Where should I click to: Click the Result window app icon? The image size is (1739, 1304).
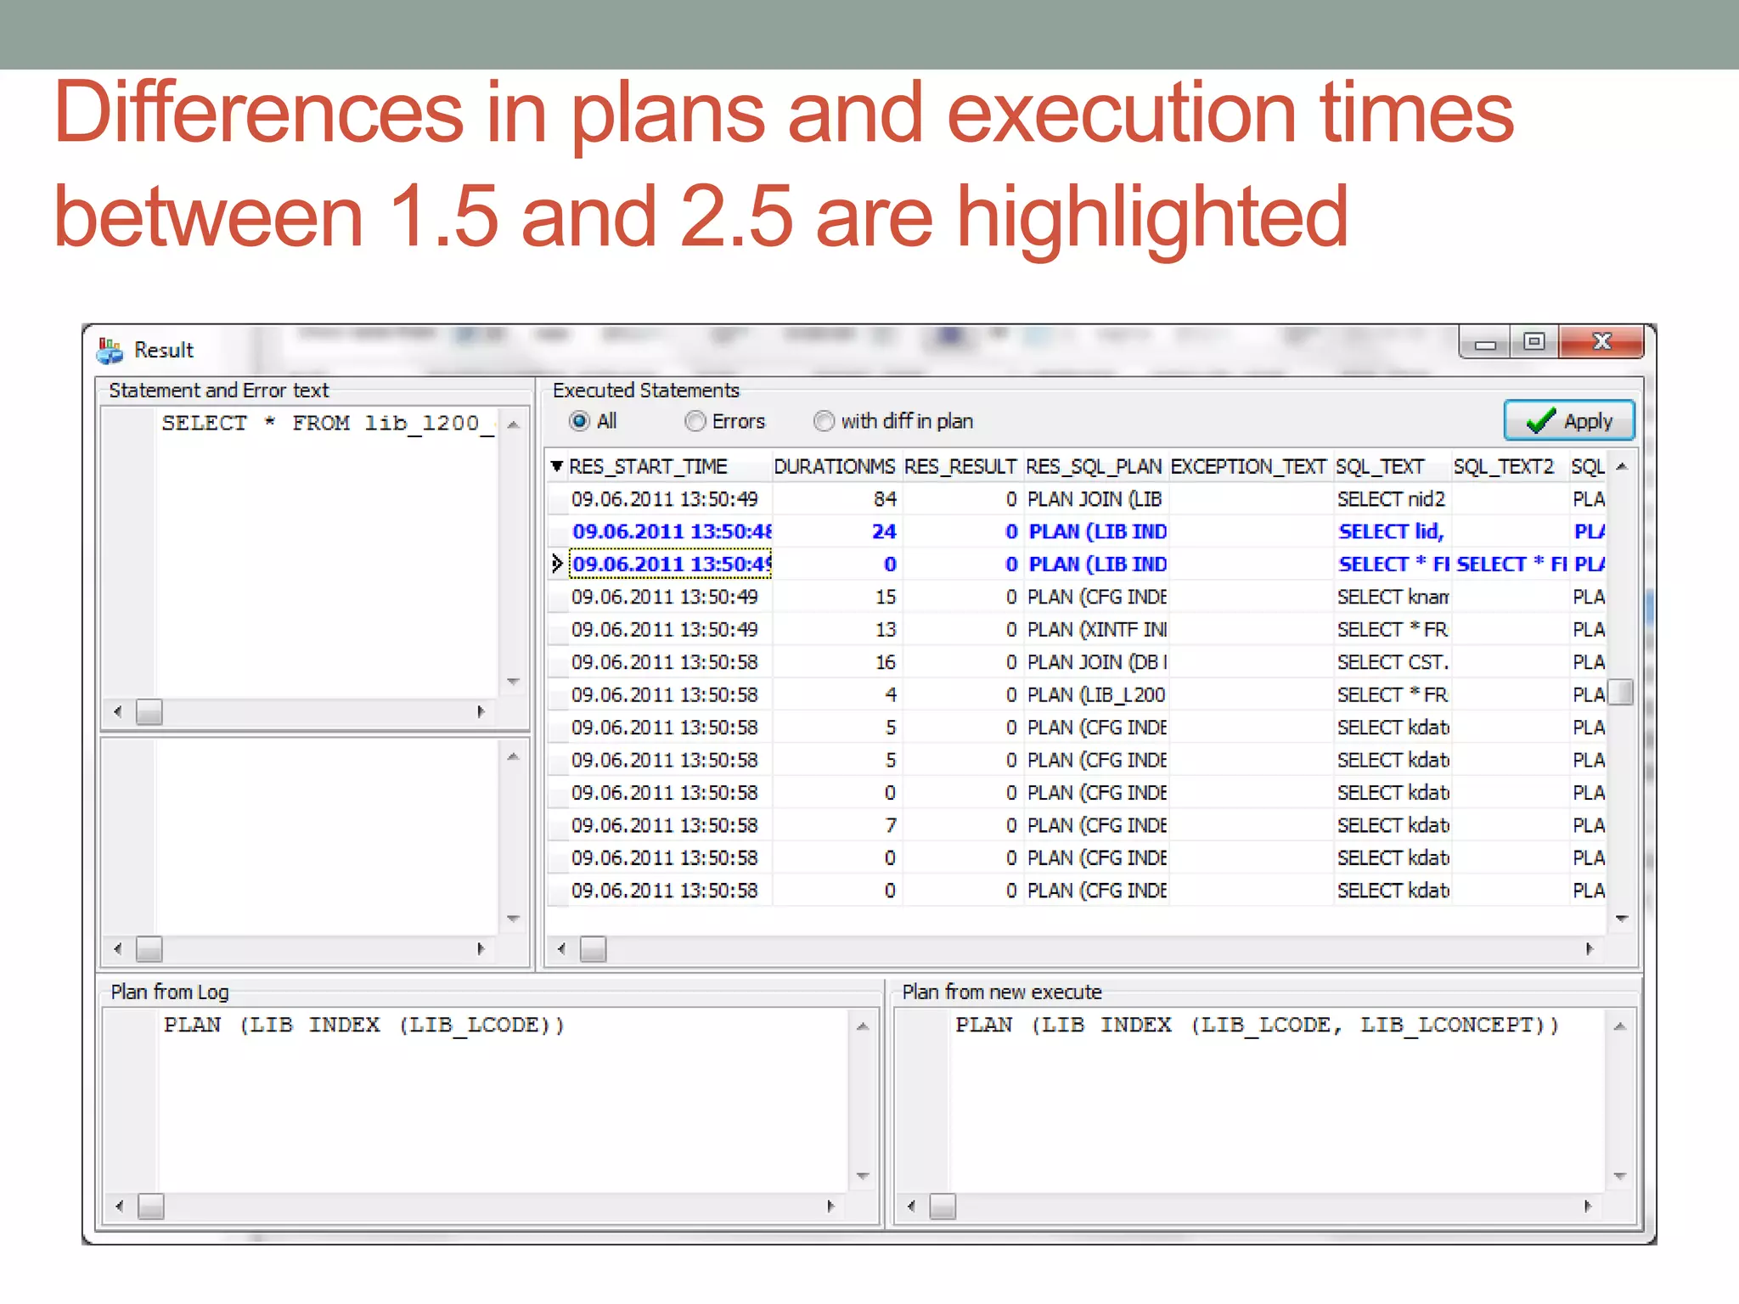(x=110, y=350)
